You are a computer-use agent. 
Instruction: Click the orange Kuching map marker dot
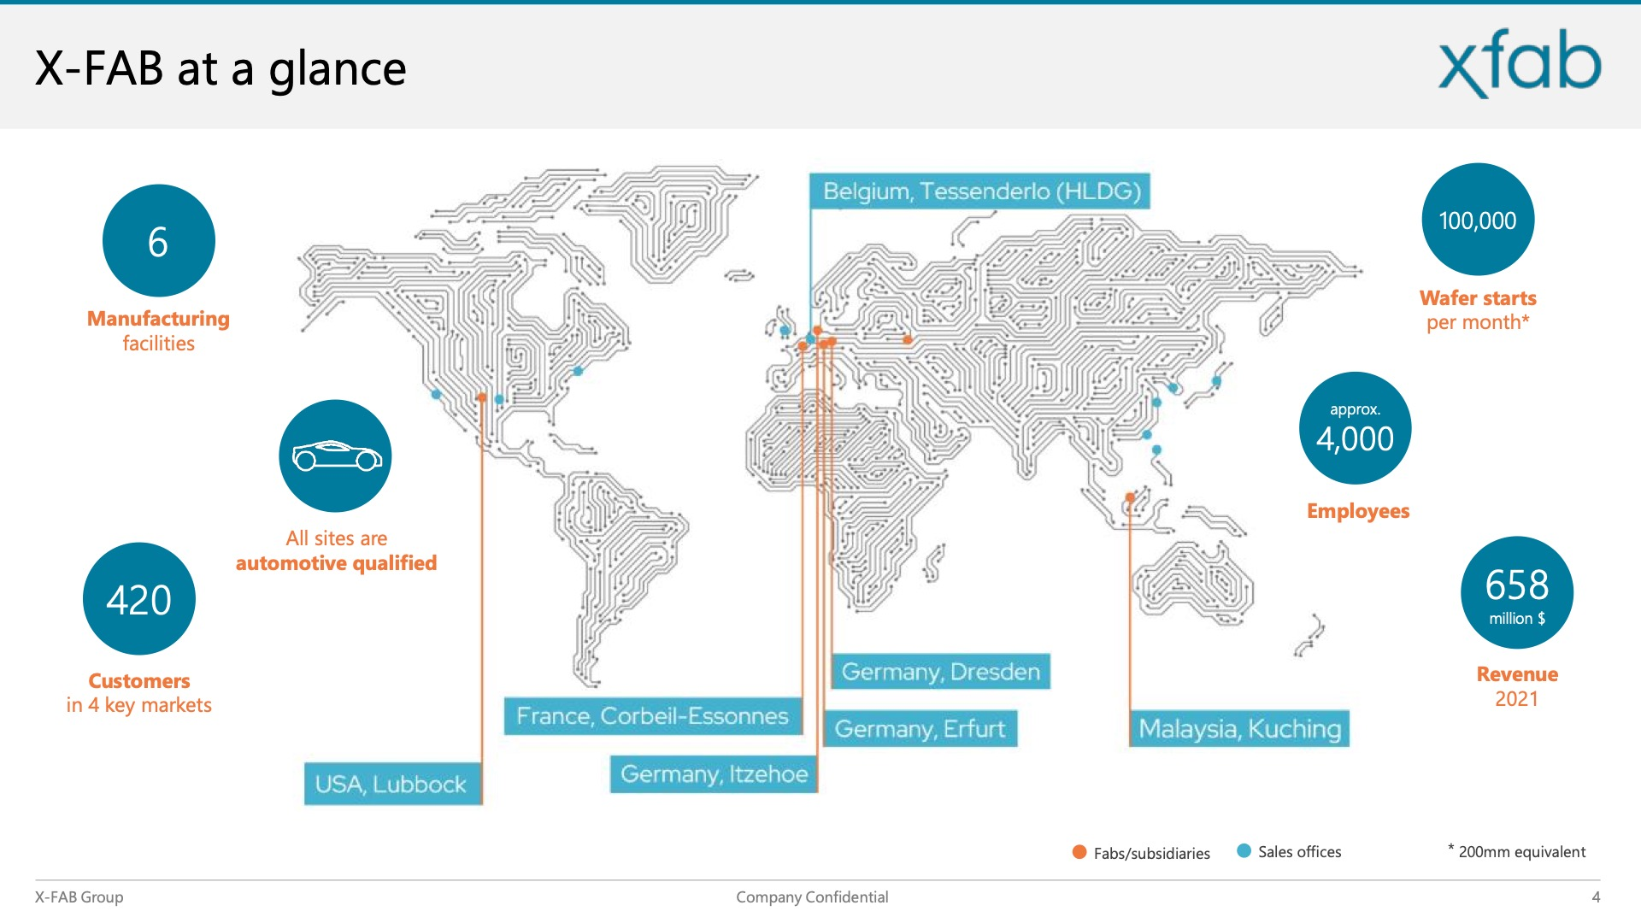1130,497
